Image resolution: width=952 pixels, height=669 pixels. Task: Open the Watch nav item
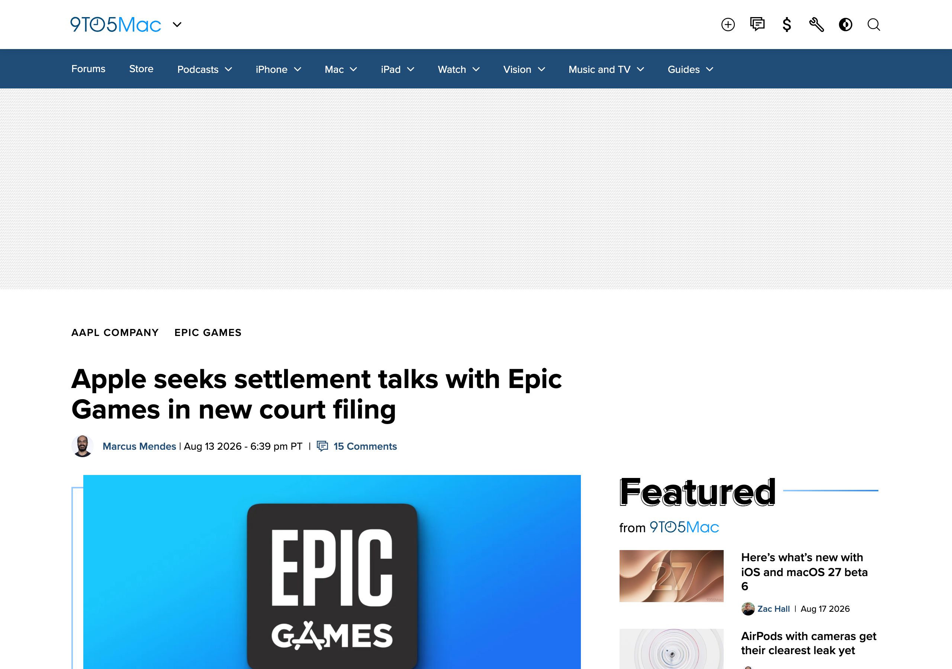pyautogui.click(x=452, y=69)
